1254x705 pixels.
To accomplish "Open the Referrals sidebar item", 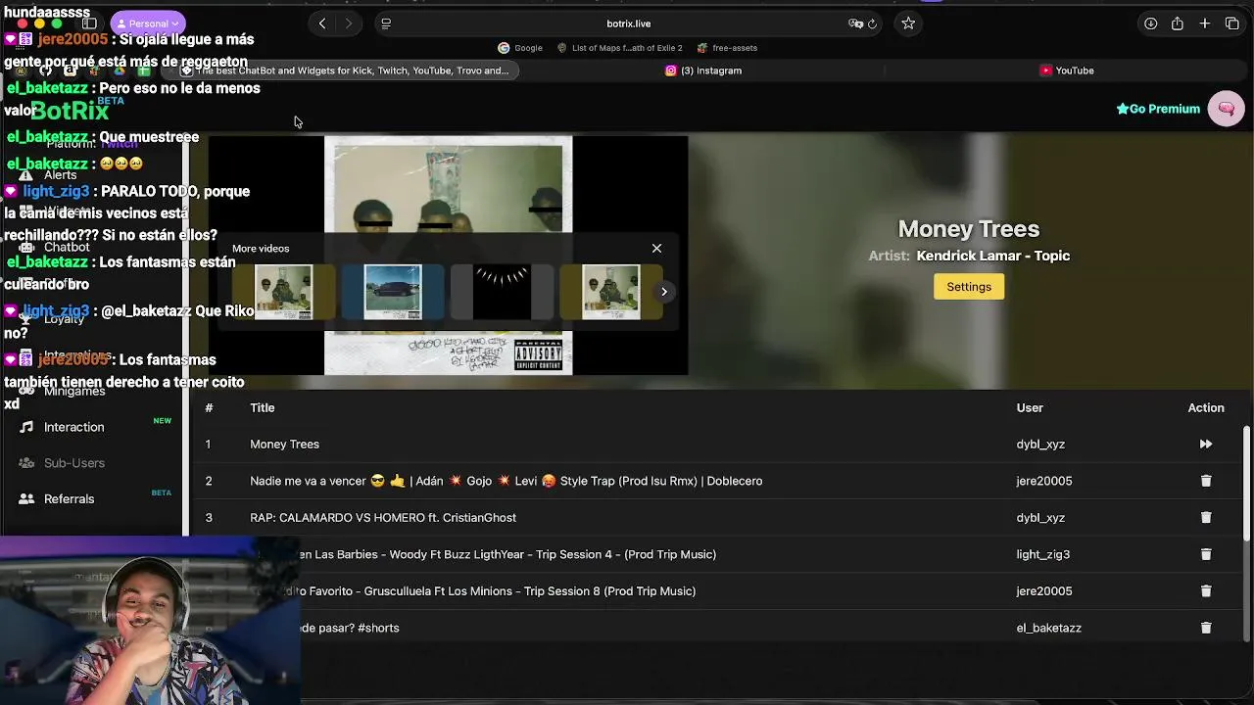I will 69,499.
